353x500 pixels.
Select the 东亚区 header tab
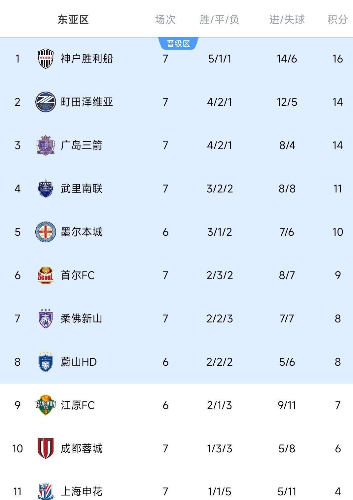[73, 20]
